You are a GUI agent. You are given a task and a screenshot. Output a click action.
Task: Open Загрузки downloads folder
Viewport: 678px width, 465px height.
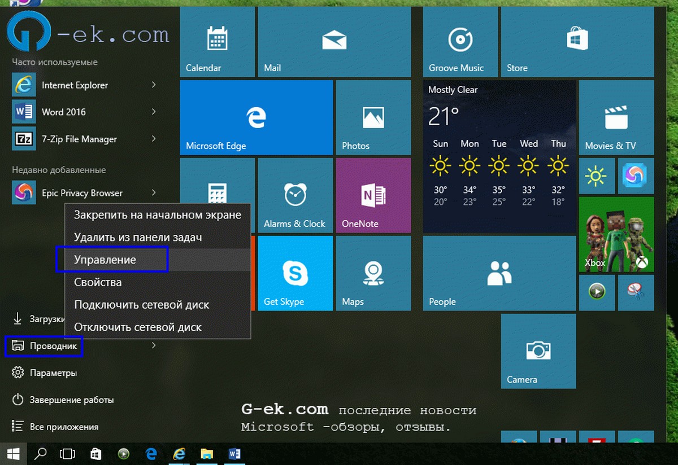pyautogui.click(x=37, y=319)
